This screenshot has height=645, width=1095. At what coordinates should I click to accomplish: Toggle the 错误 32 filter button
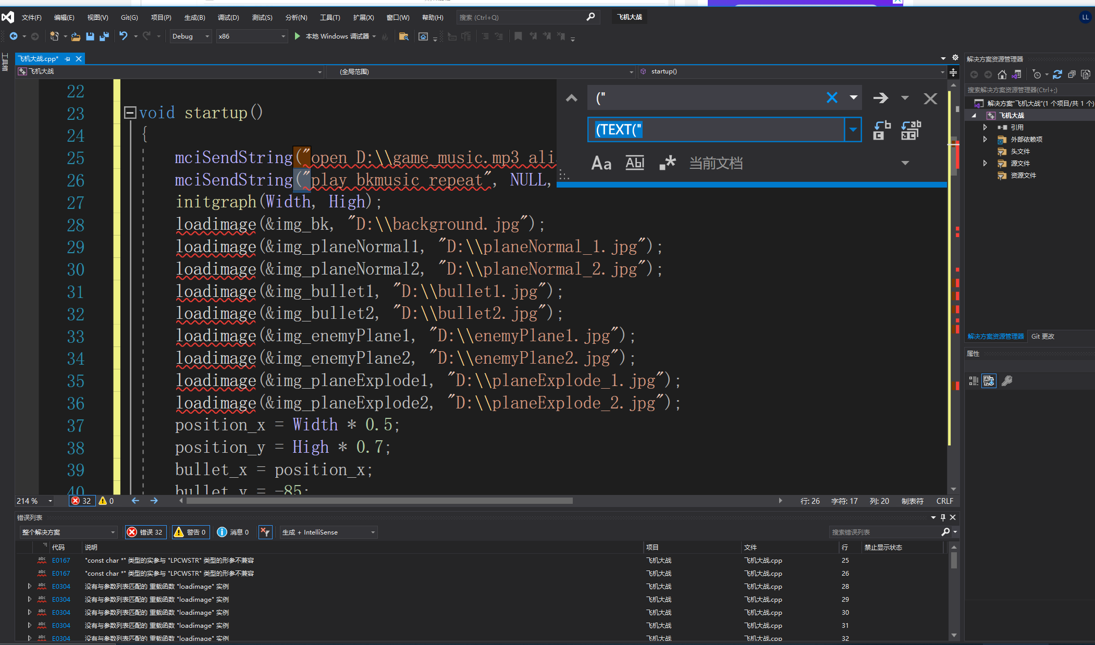point(145,532)
